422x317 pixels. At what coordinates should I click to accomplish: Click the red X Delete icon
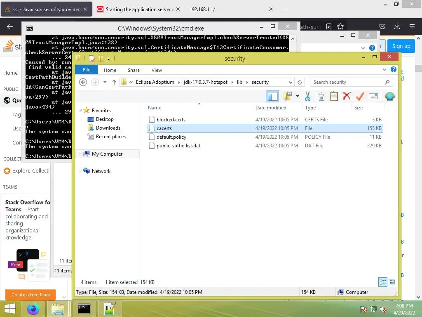[347, 96]
